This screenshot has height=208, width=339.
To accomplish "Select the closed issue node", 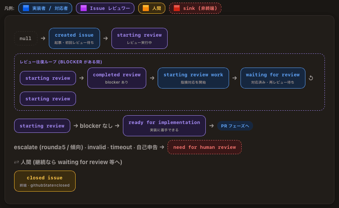I will pyautogui.click(x=45, y=181).
